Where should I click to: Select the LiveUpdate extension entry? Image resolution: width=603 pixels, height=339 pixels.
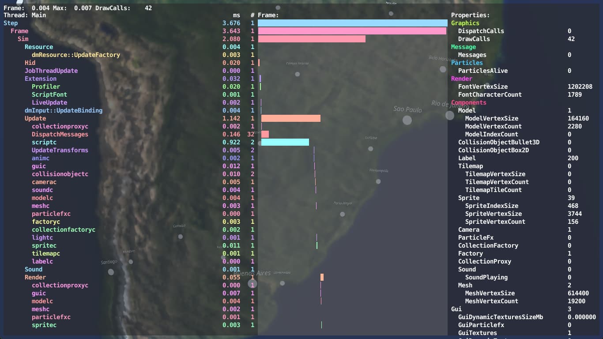tap(49, 102)
